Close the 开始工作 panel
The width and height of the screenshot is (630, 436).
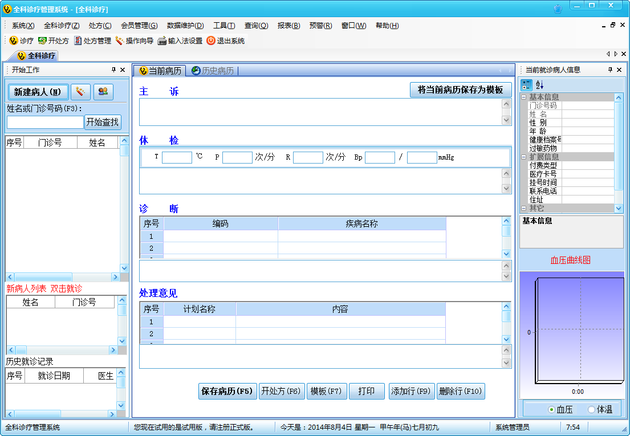[123, 70]
